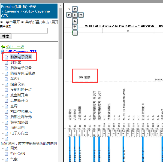Pan the diagram right with the right arrow
Screen dimensions: 163x162
click(x=81, y=15)
